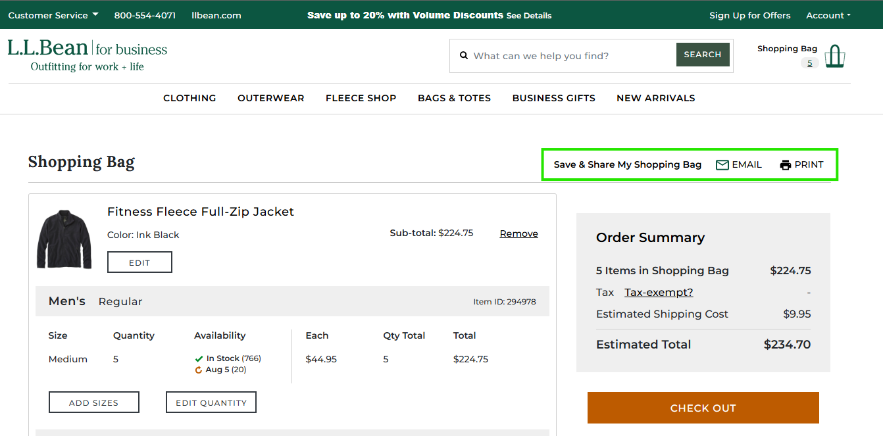The width and height of the screenshot is (883, 436).
Task: Expand the Customer Service dropdown
Action: click(53, 15)
